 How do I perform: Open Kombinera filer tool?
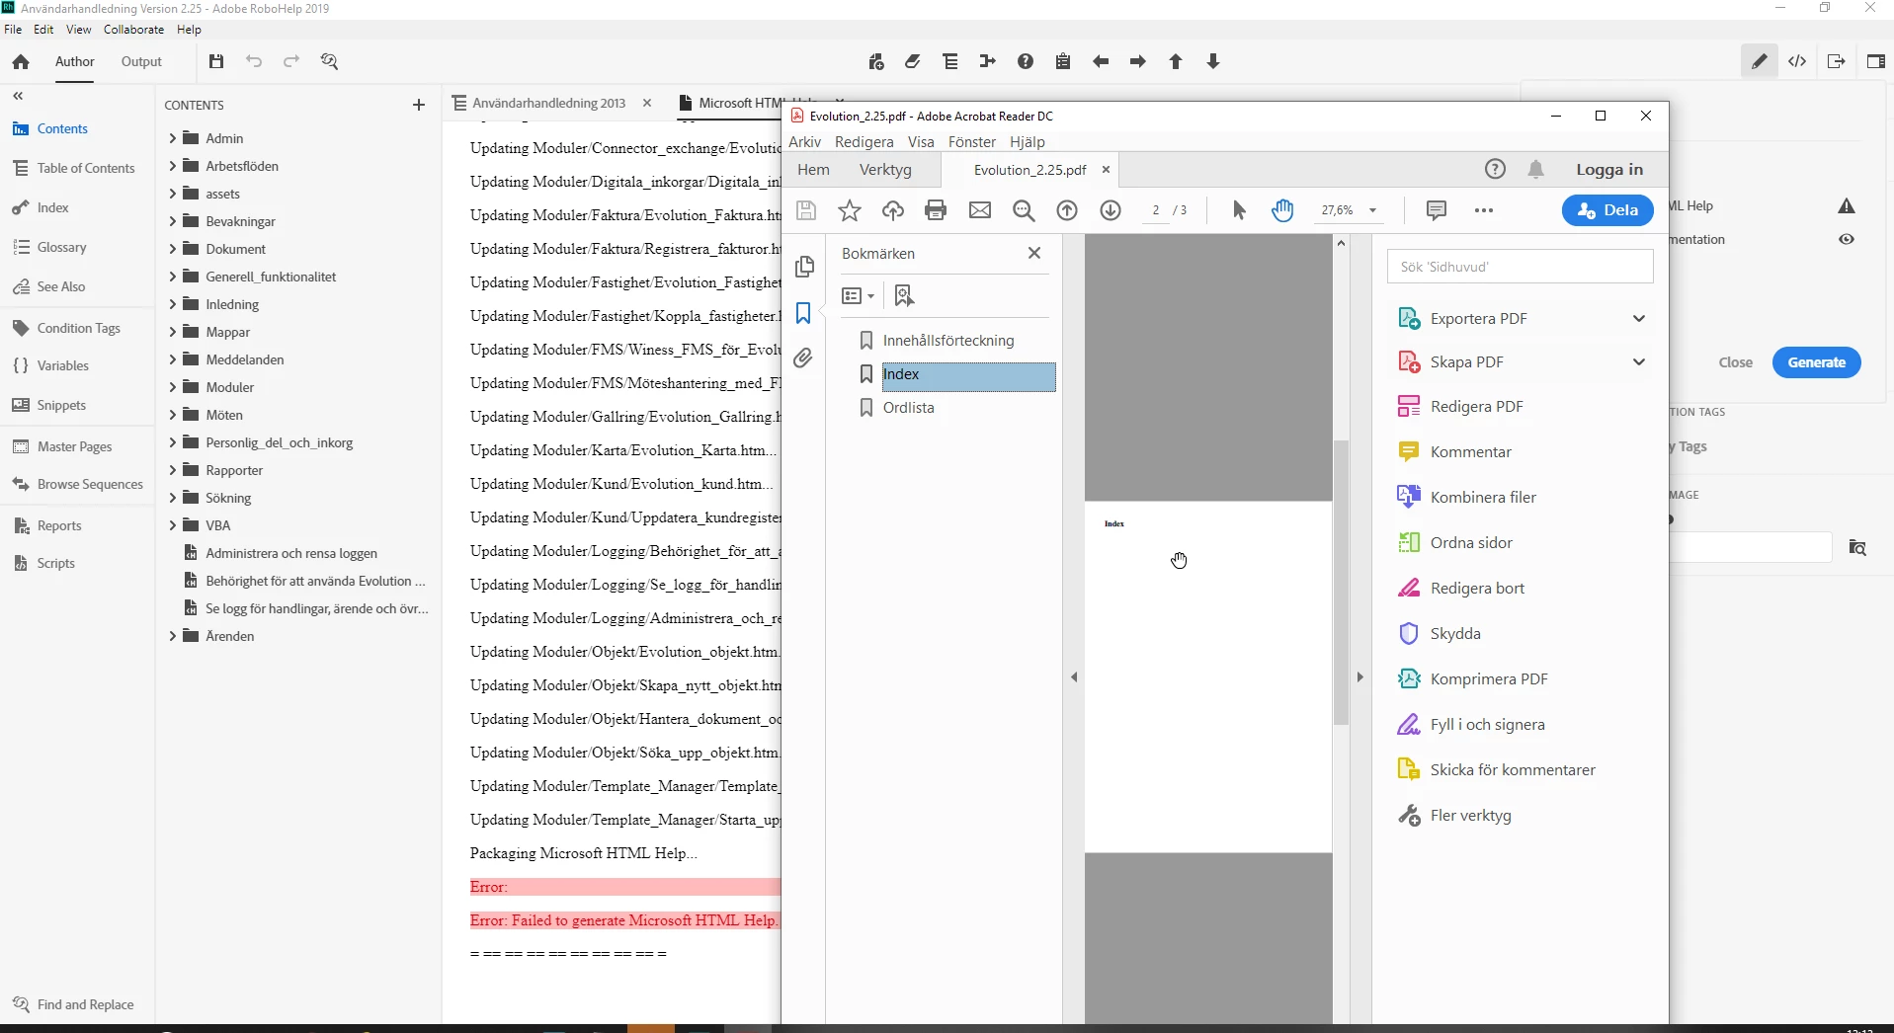click(1482, 498)
